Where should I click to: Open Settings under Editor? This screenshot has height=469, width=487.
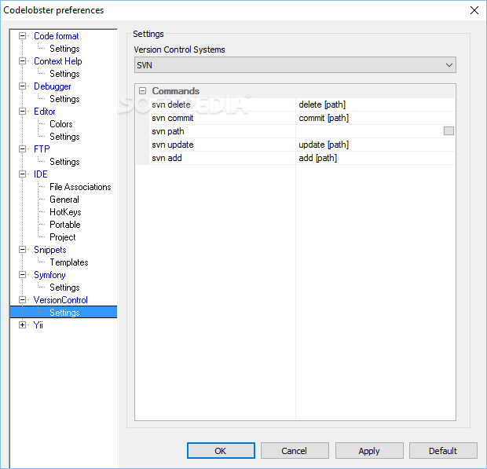[x=64, y=137]
